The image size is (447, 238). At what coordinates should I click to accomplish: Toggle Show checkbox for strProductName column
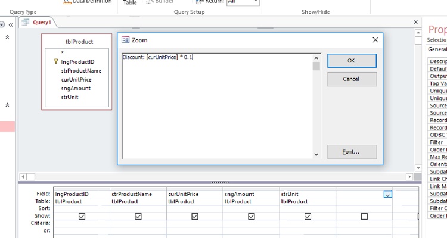(x=138, y=217)
